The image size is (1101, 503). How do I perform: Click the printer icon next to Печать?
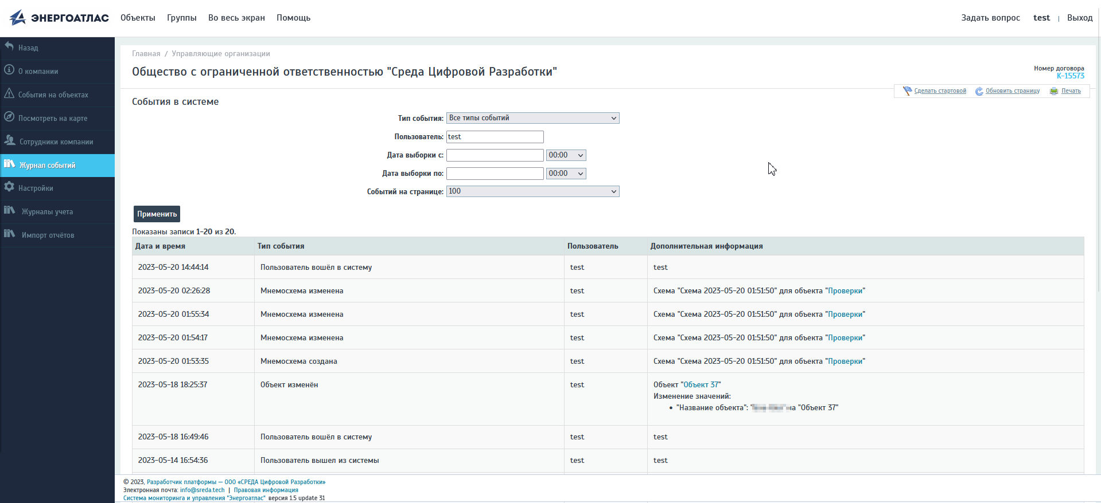1054,91
